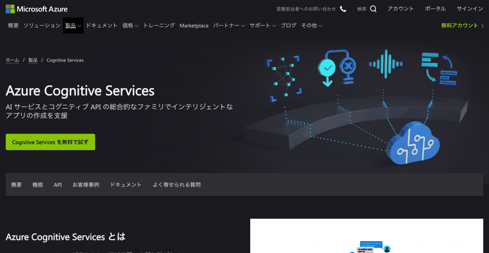The width and height of the screenshot is (489, 253).
Task: Open the トレーニング navigation item
Action: click(159, 26)
